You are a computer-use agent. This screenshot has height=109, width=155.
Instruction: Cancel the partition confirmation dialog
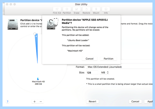click(89, 59)
